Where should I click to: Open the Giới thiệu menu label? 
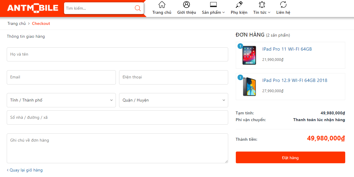(x=187, y=12)
